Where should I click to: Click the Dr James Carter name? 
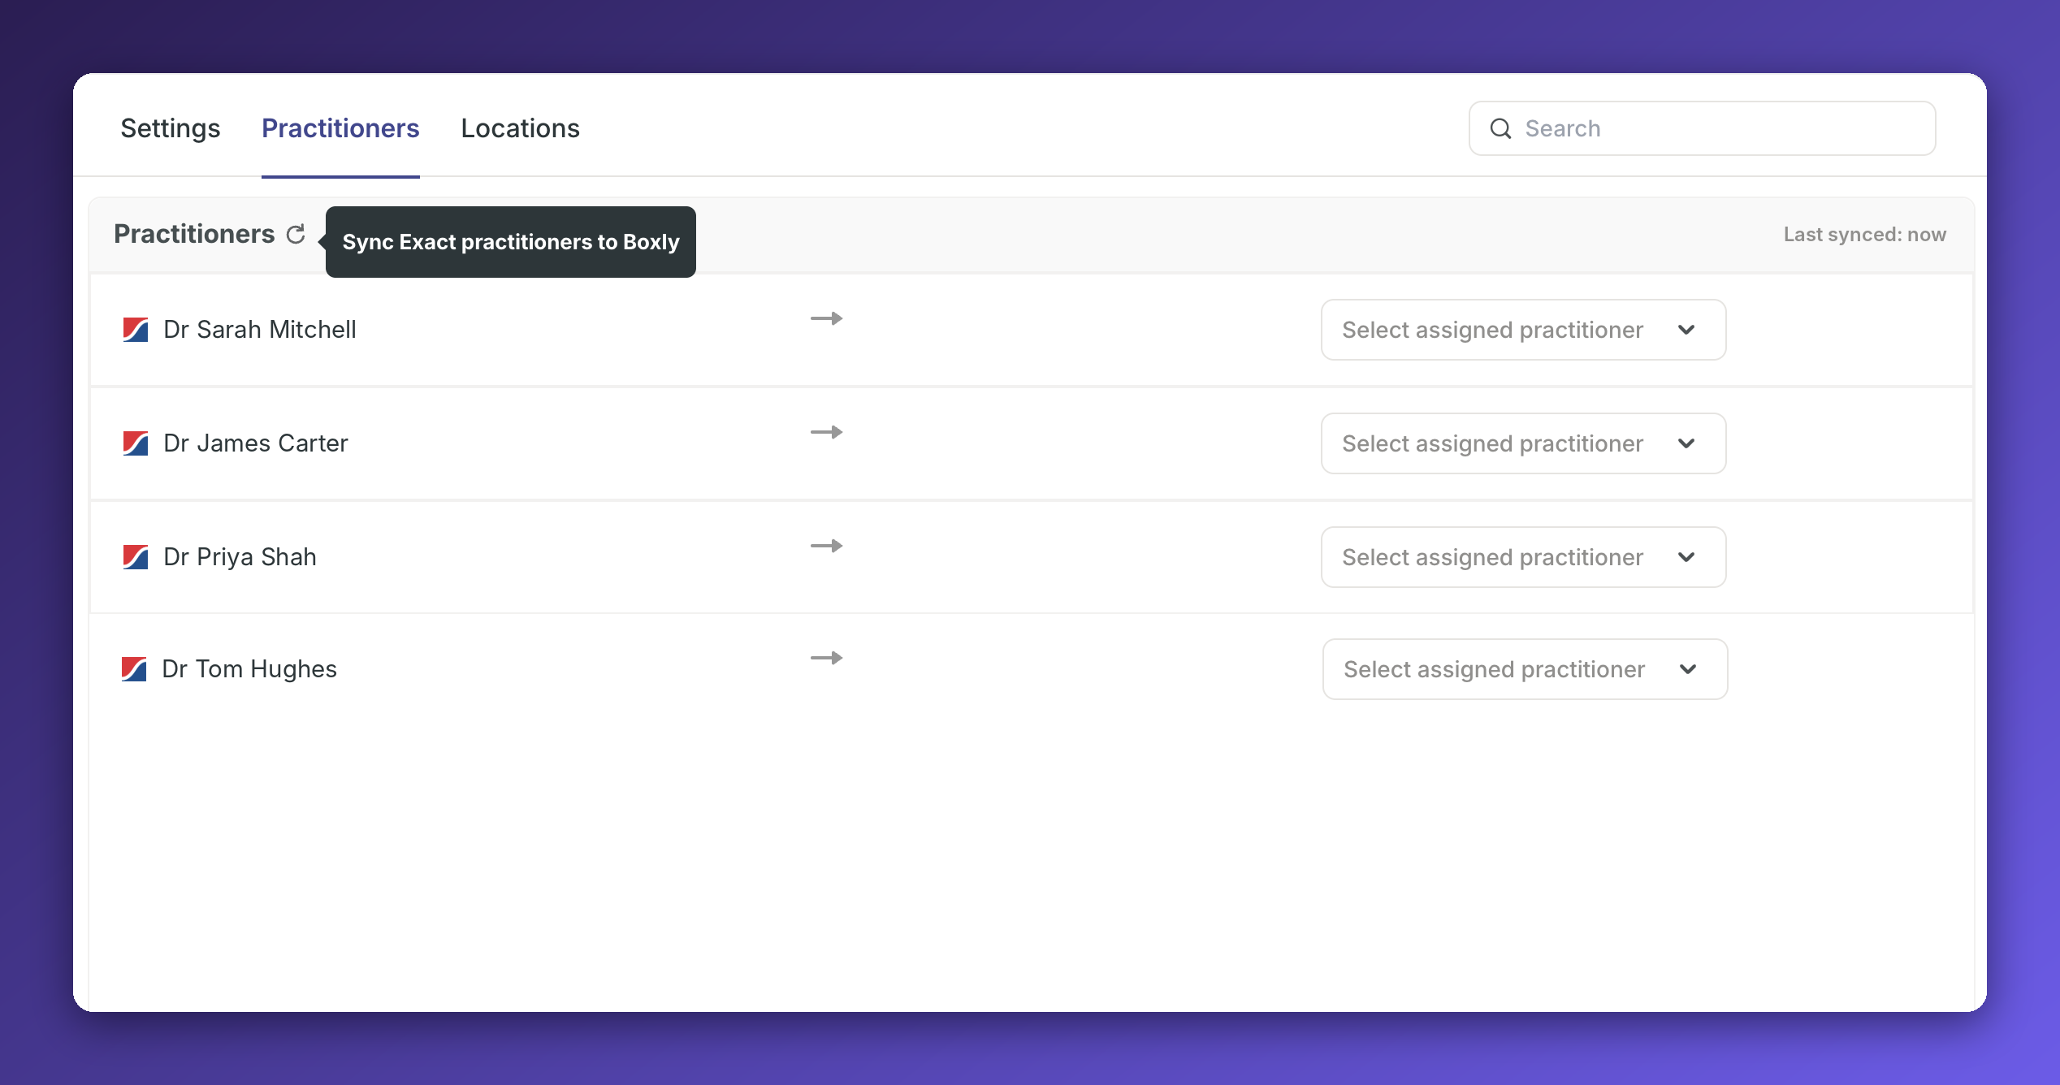point(256,443)
